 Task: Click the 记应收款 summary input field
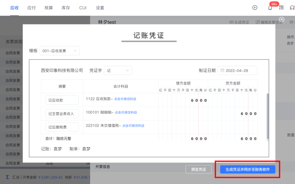pos(62,100)
